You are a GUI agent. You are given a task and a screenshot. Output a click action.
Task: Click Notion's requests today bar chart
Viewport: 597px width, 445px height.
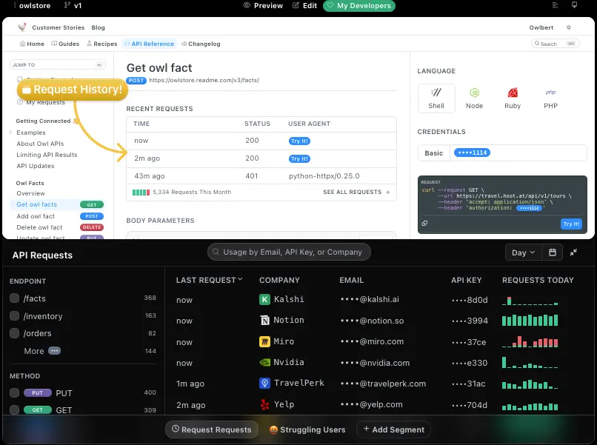pos(530,320)
